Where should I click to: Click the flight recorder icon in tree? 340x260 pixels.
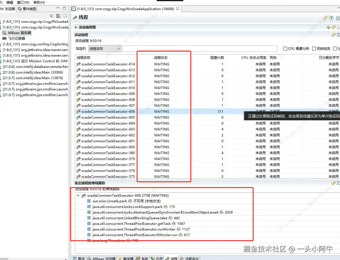click(4, 39)
